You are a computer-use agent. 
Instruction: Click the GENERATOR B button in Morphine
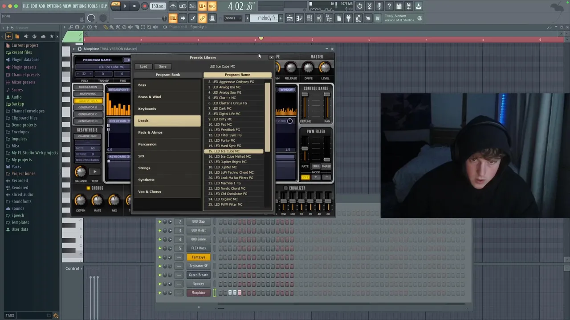point(88,108)
